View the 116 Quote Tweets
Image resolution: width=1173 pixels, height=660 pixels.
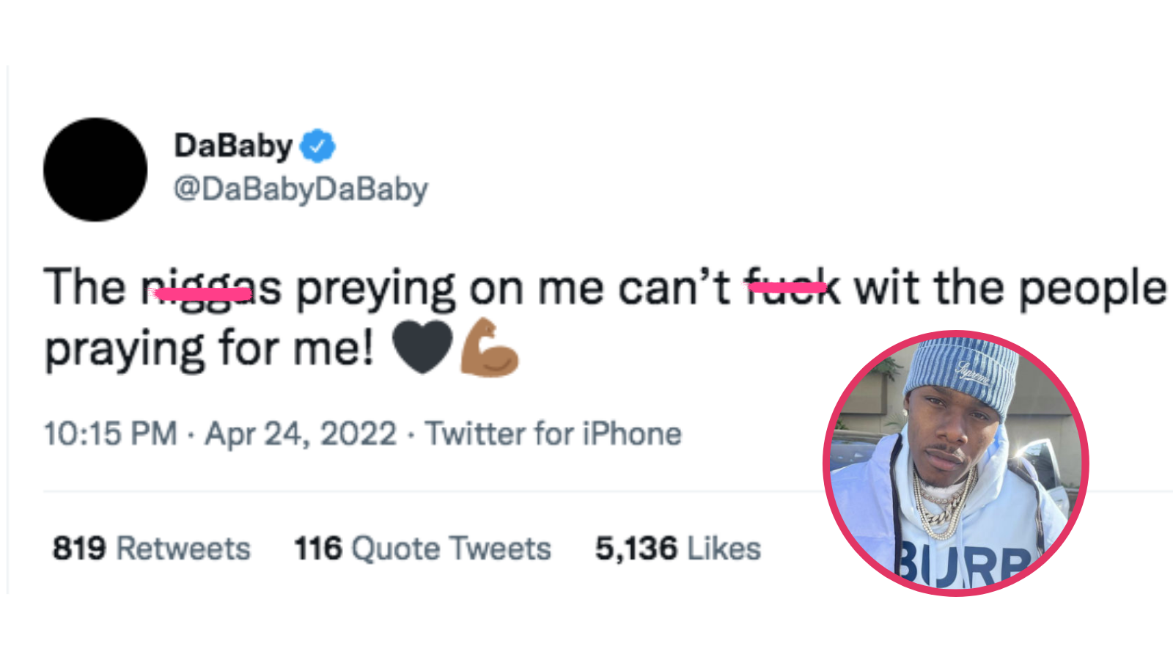coord(422,548)
